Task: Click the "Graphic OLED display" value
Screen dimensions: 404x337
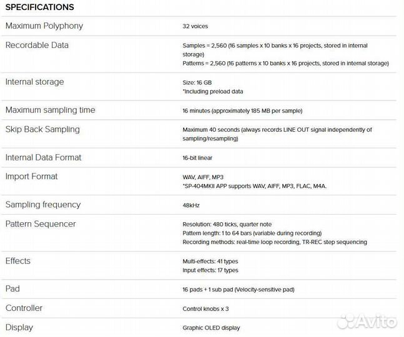Action: coord(211,328)
